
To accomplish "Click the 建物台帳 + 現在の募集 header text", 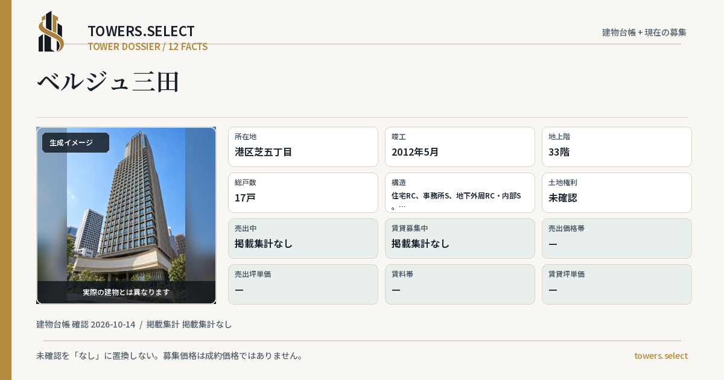I will click(644, 32).
